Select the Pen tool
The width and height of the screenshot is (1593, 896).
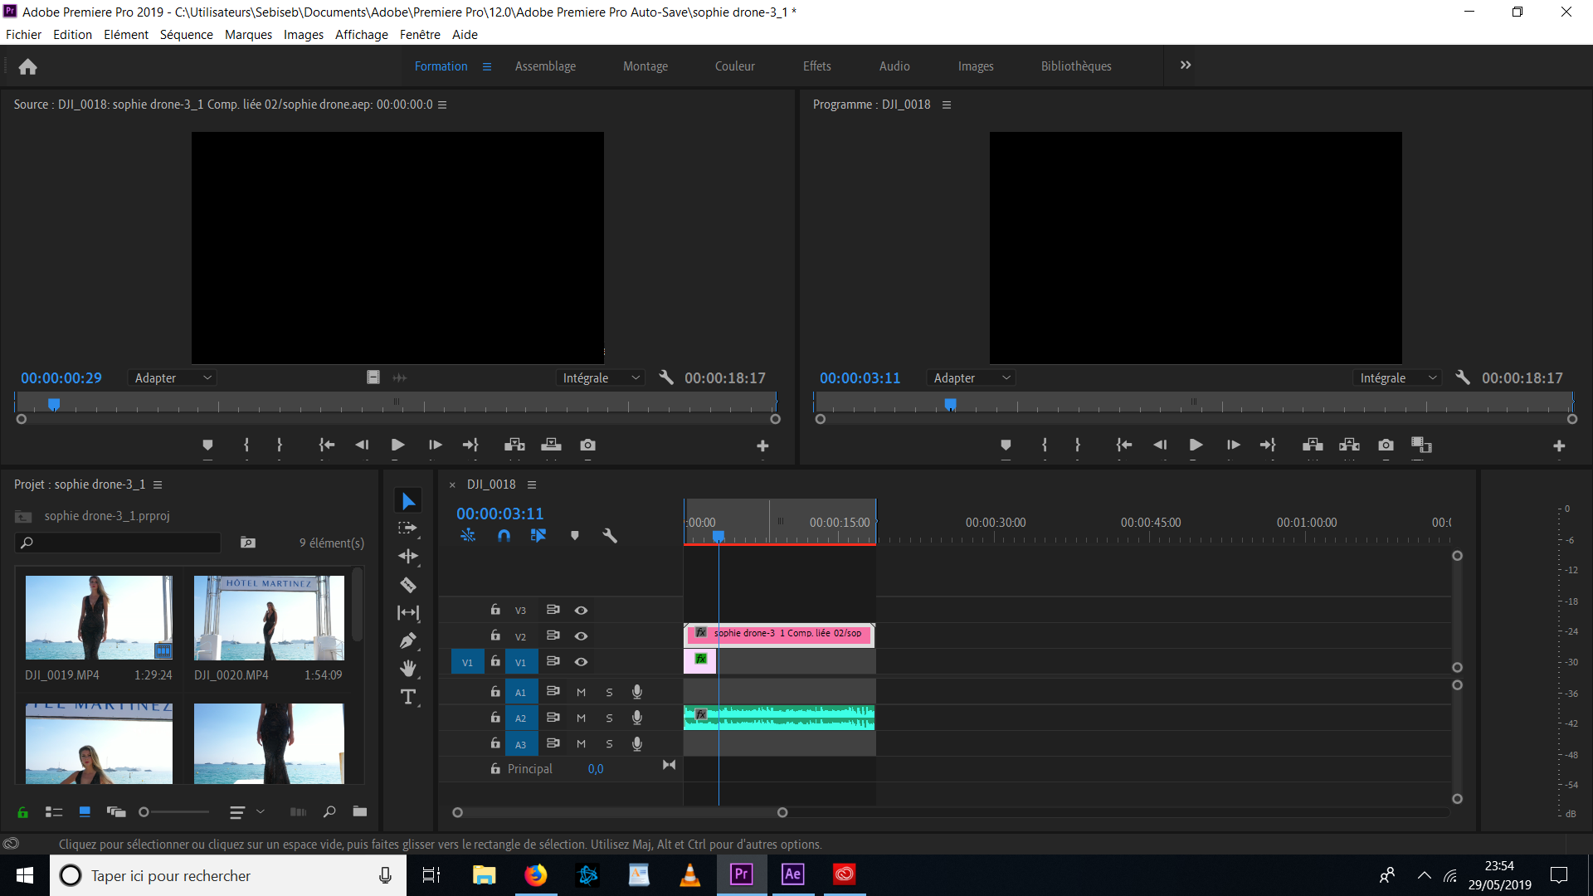(x=407, y=640)
